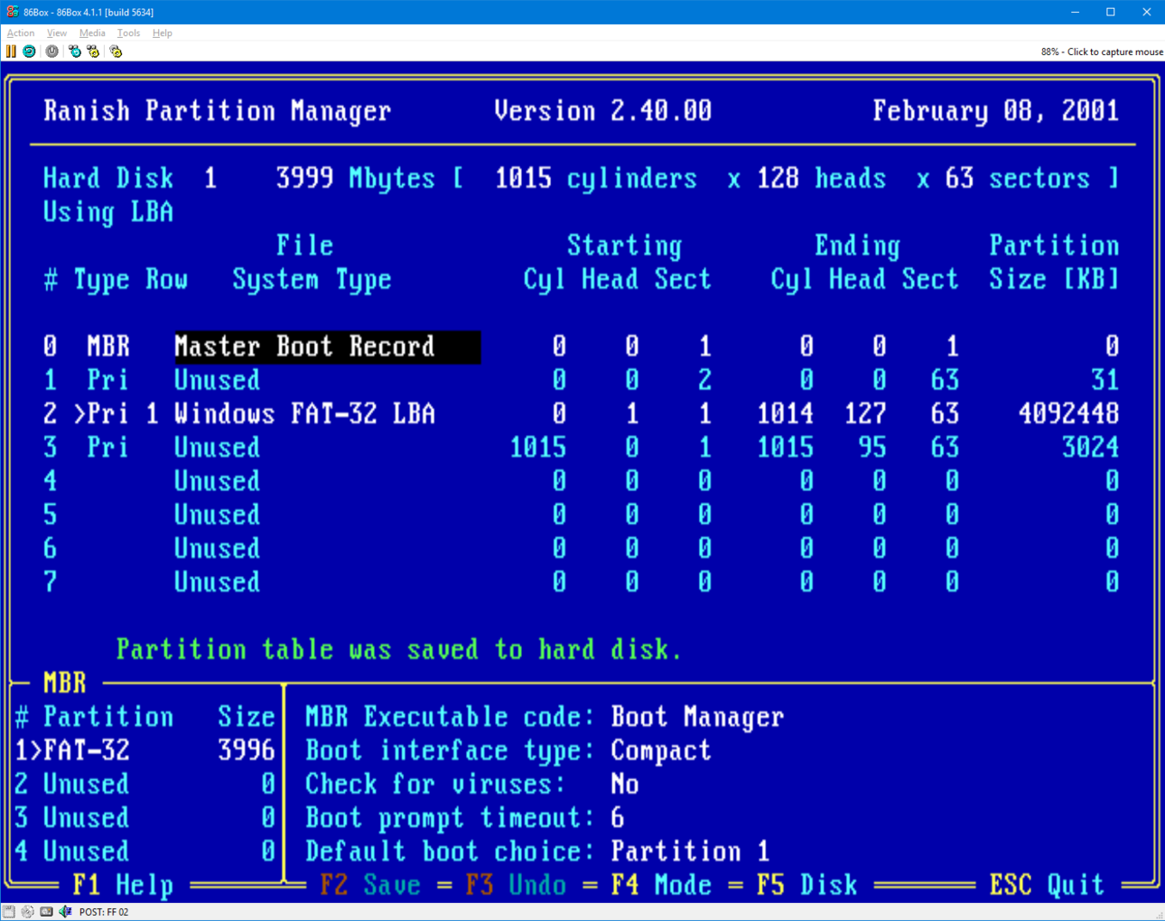Open the Action menu

pos(21,33)
